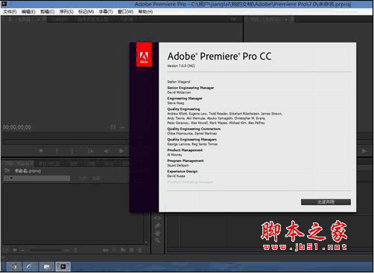Click the 法律声明 button in About dialog

tap(326, 202)
